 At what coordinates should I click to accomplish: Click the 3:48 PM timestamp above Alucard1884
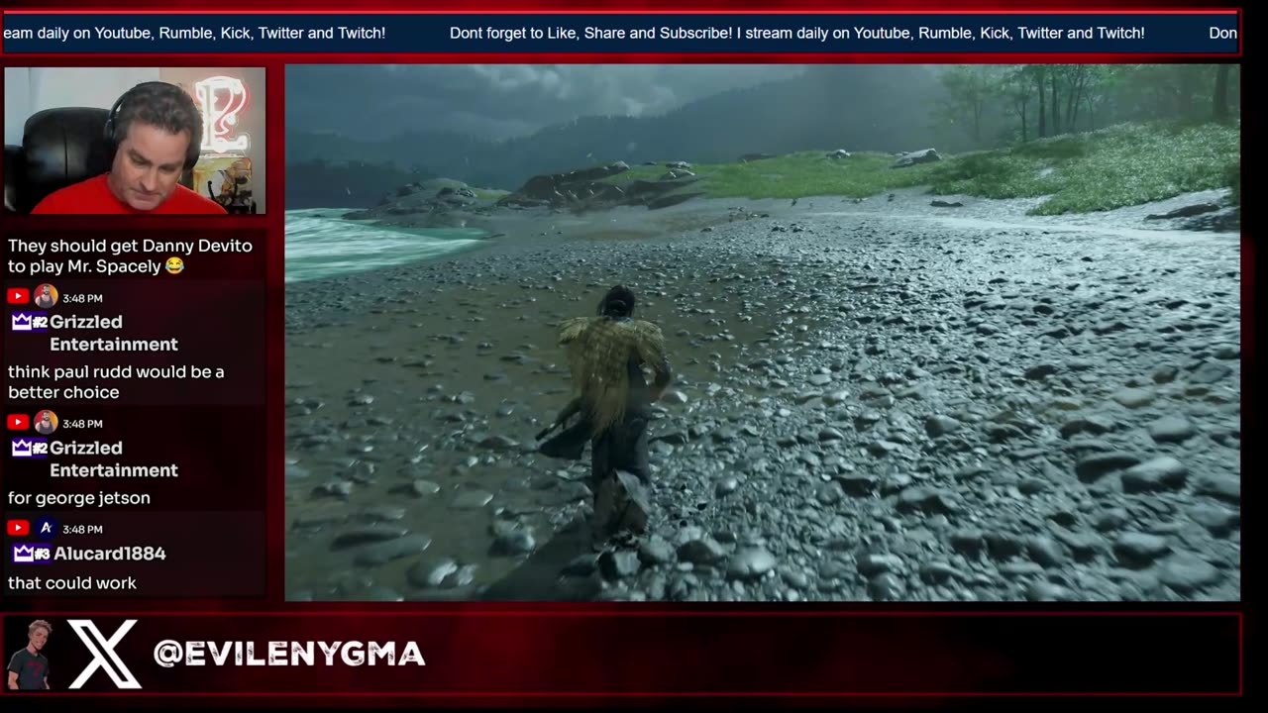pos(82,529)
